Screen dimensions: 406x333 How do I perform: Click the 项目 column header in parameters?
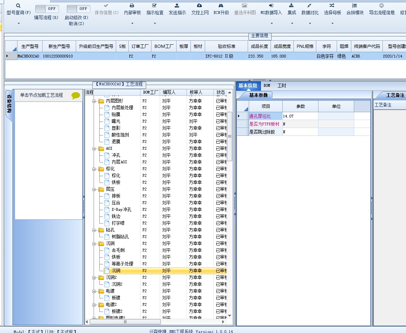tap(266, 106)
